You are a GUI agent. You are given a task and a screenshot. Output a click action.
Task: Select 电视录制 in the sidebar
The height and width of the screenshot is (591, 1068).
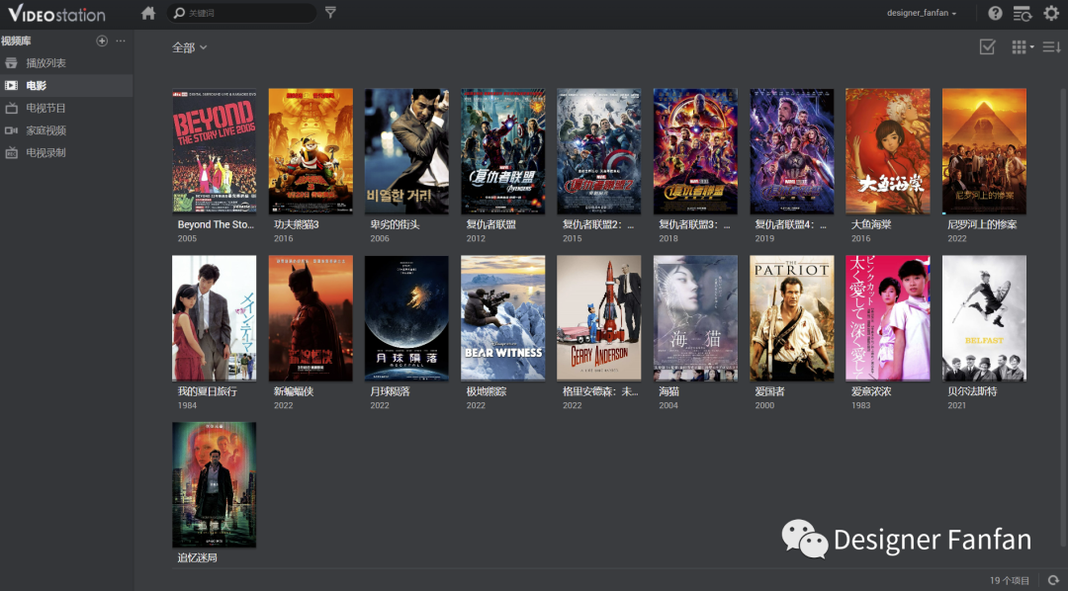coord(66,152)
